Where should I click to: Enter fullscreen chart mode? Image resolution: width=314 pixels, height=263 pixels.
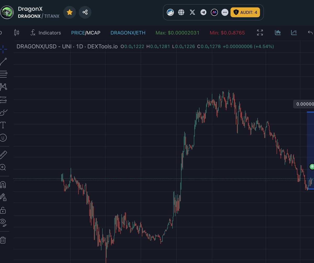[x=260, y=33]
